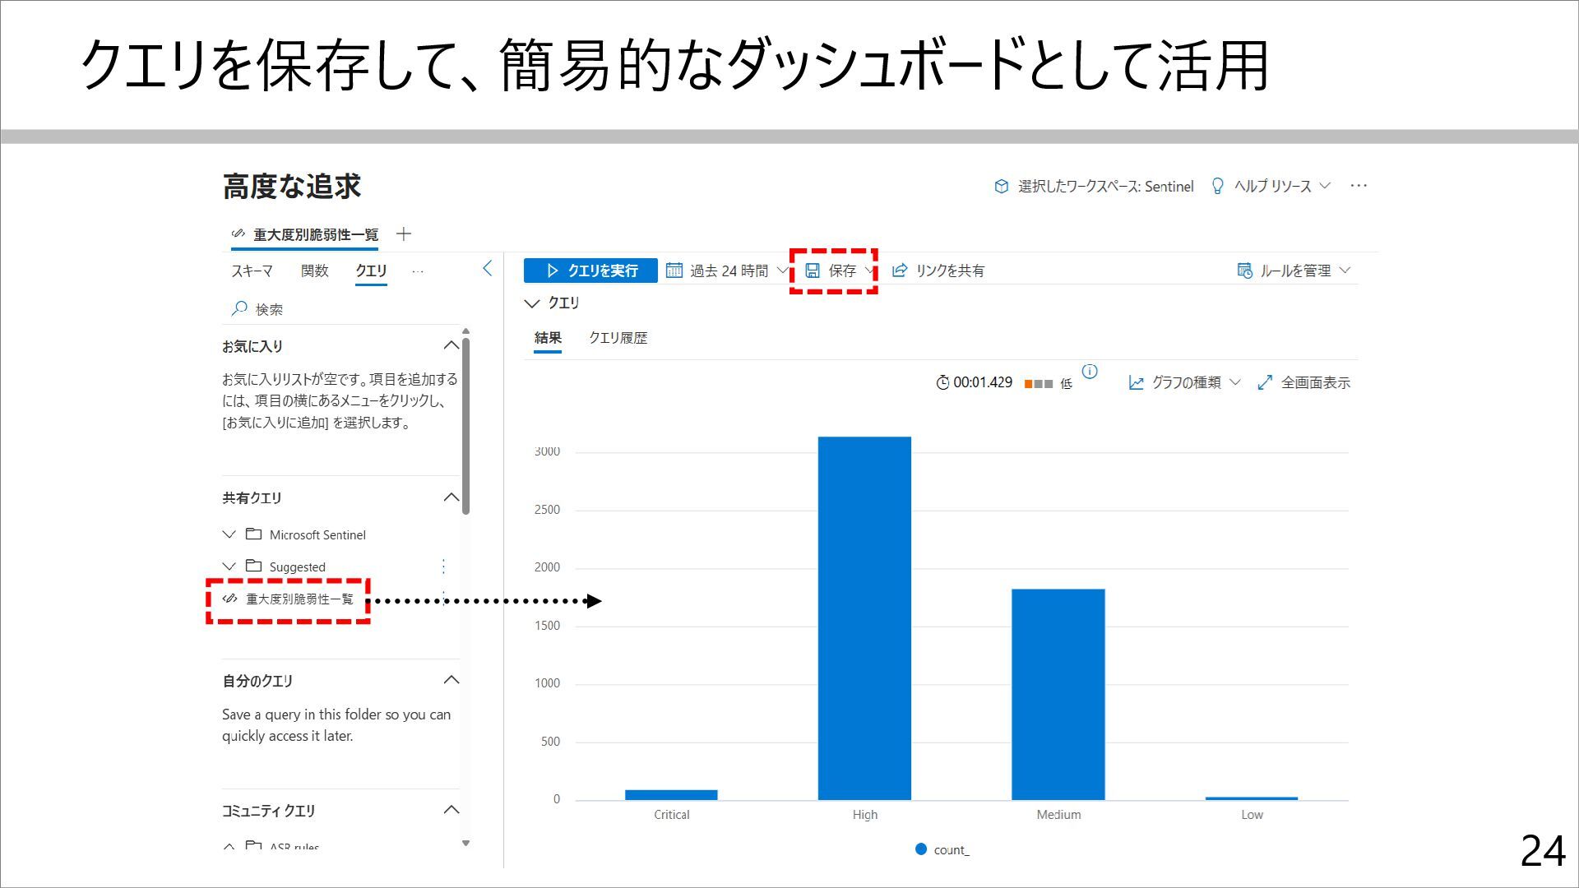Add a new query tab with plus
Viewport: 1579px width, 888px height.
(403, 234)
